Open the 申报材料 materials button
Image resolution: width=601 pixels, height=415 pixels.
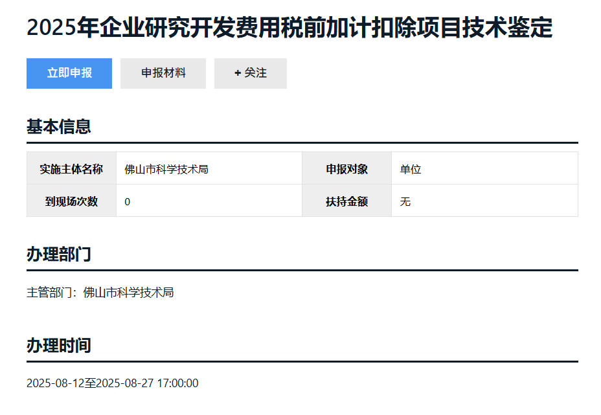pyautogui.click(x=163, y=73)
